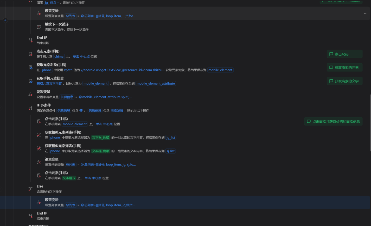Click the plus icon in the left gutter
371x226 pixels.
(x=5, y=20)
